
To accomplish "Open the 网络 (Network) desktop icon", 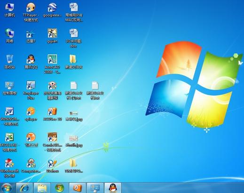I will coord(9,36).
